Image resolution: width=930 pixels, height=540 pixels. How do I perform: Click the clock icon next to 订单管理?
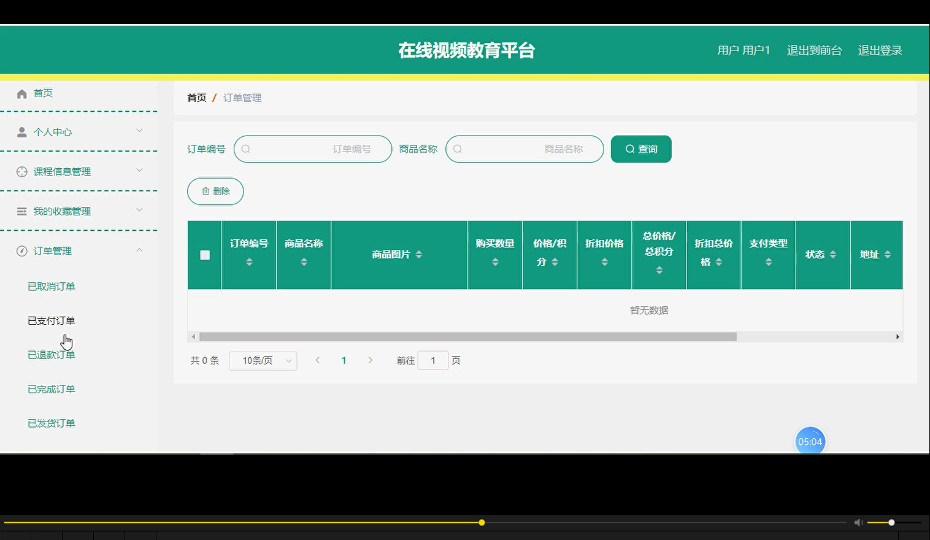21,250
